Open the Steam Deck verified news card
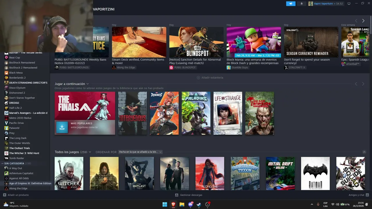The width and height of the screenshot is (372, 209). point(139,42)
